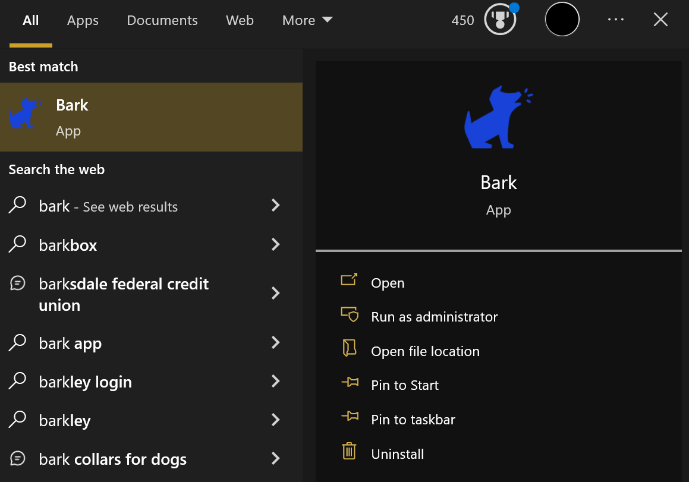Click the large Bark app icon in preview pane

(x=498, y=116)
